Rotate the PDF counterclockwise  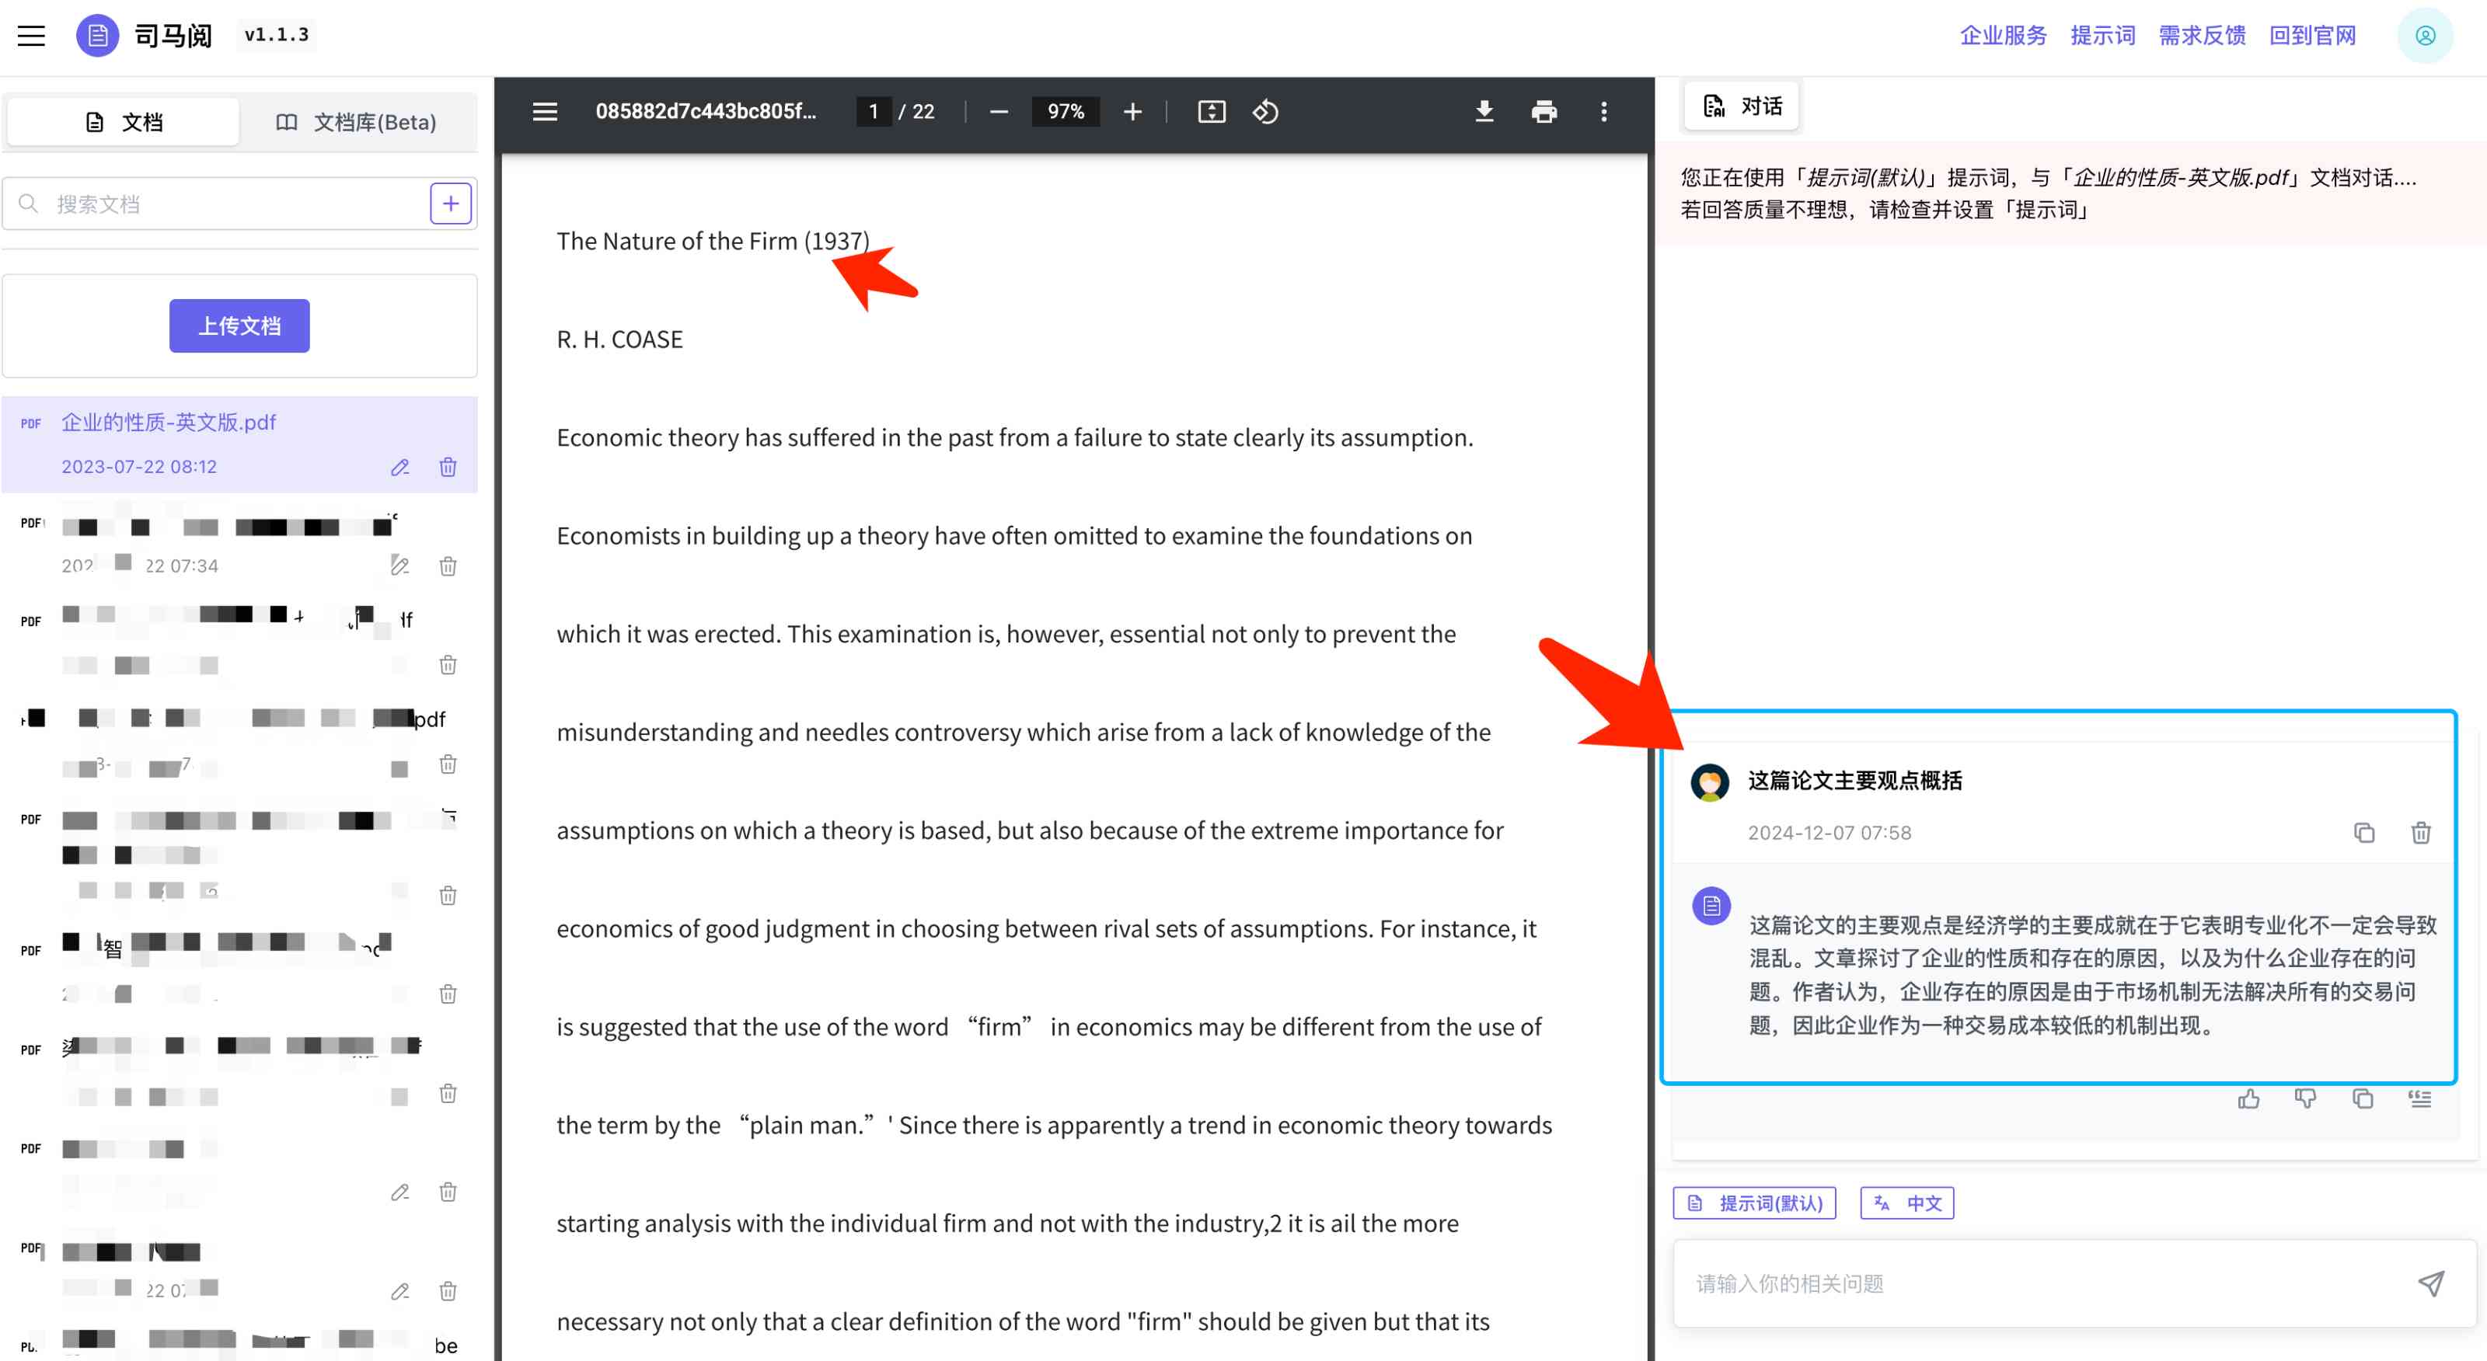pos(1266,112)
